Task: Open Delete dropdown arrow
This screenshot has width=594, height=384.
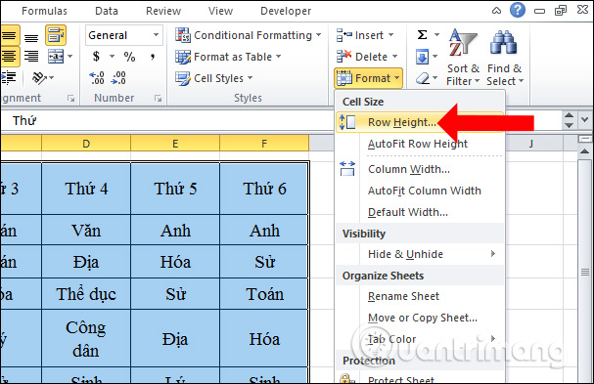Action: coord(394,57)
